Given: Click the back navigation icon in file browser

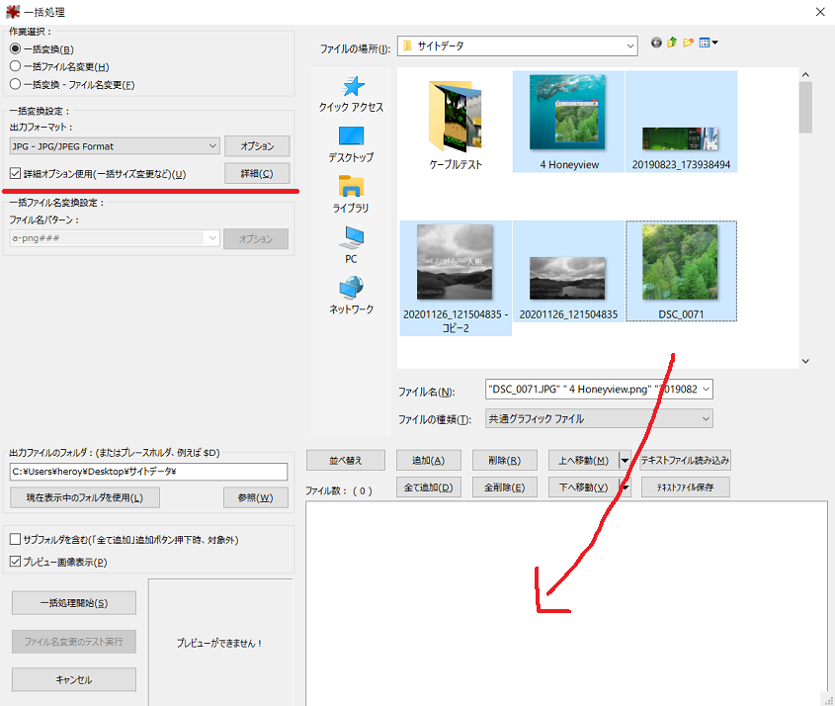Looking at the screenshot, I should (656, 43).
